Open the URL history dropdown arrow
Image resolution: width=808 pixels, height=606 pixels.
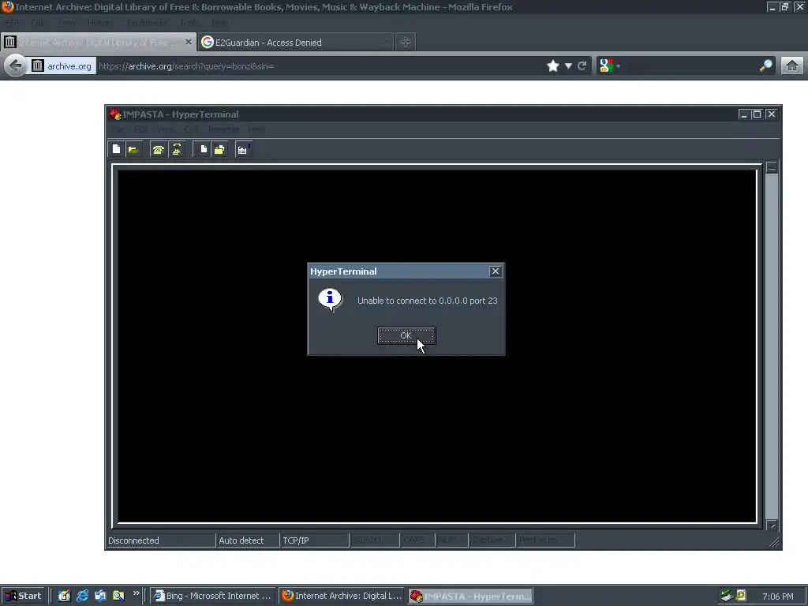[568, 66]
